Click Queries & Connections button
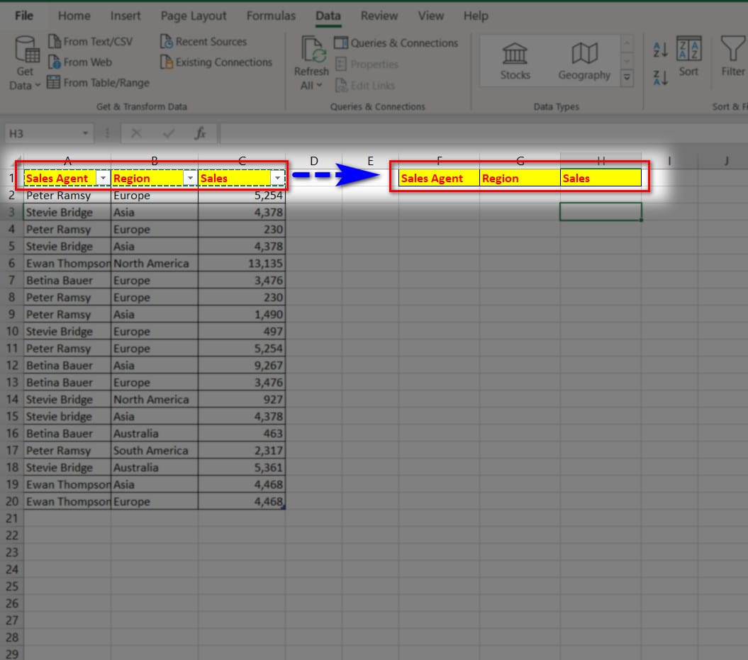Image resolution: width=748 pixels, height=660 pixels. [396, 43]
